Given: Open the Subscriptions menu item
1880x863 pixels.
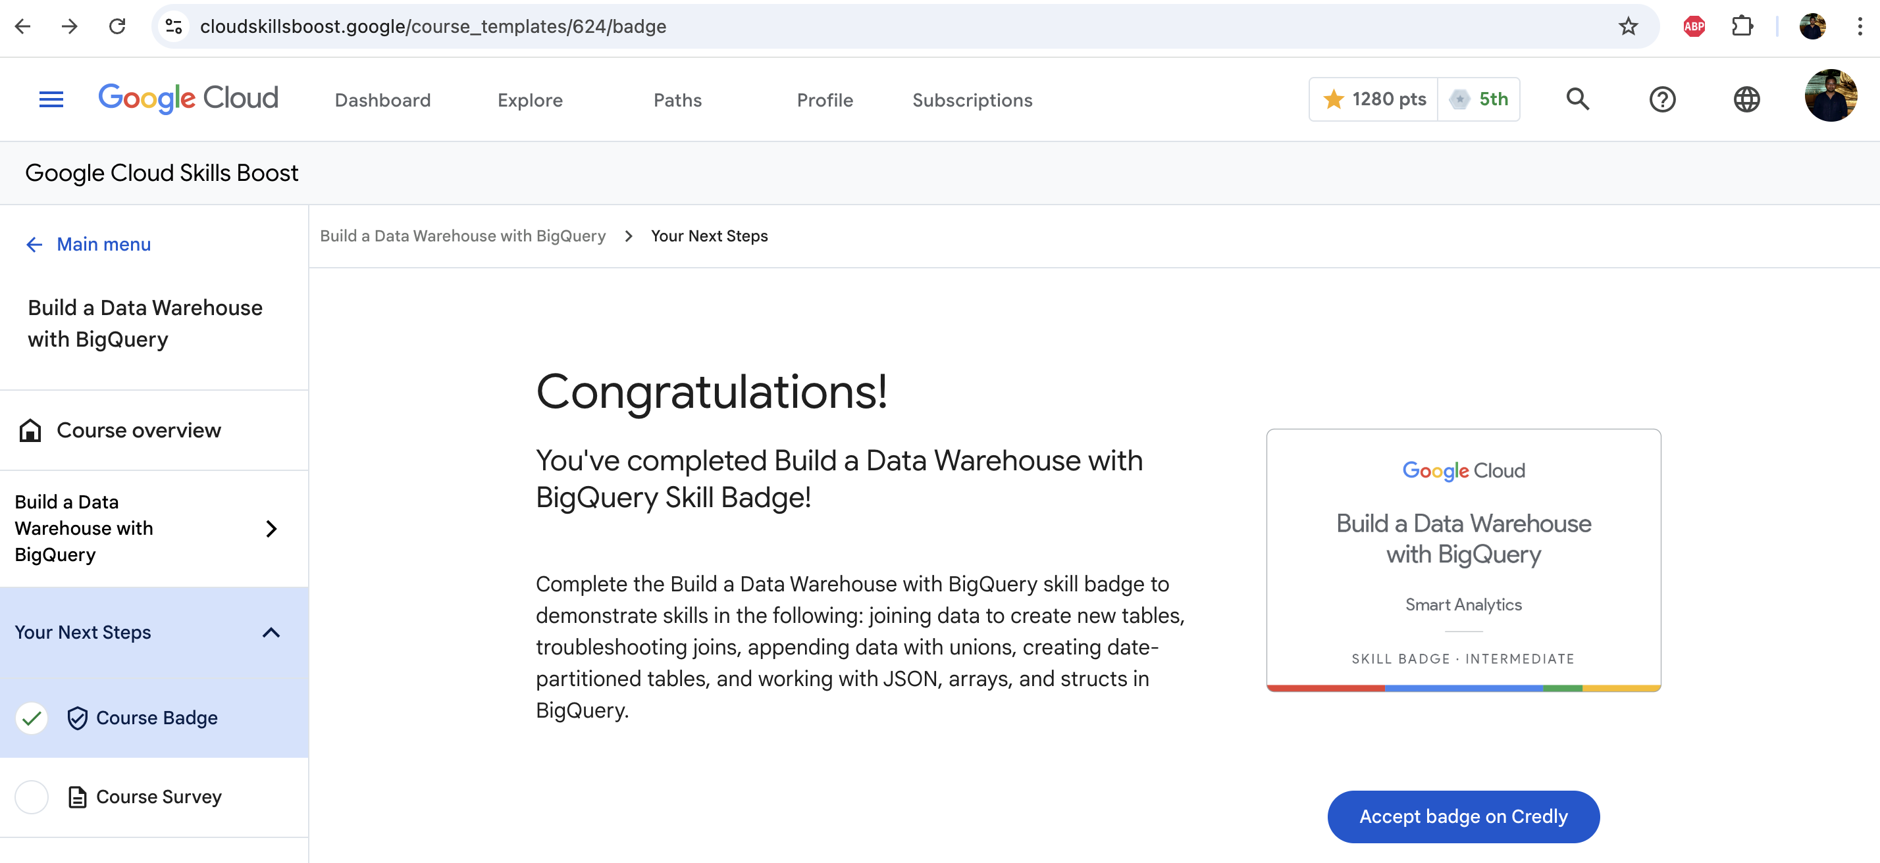Looking at the screenshot, I should tap(972, 100).
